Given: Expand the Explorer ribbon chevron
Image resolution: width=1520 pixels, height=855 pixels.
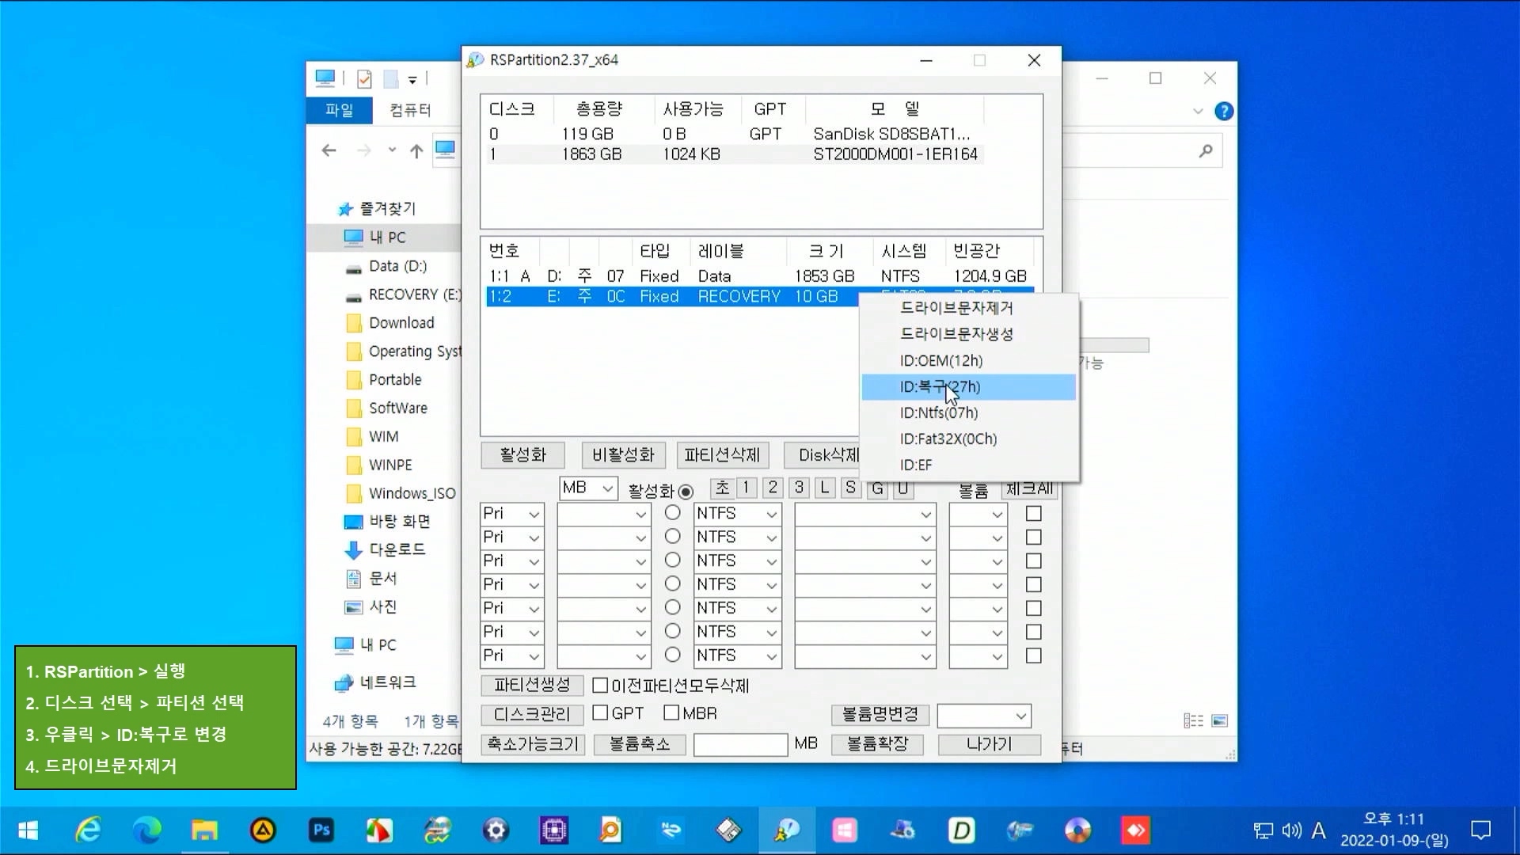Looking at the screenshot, I should 1198,112.
